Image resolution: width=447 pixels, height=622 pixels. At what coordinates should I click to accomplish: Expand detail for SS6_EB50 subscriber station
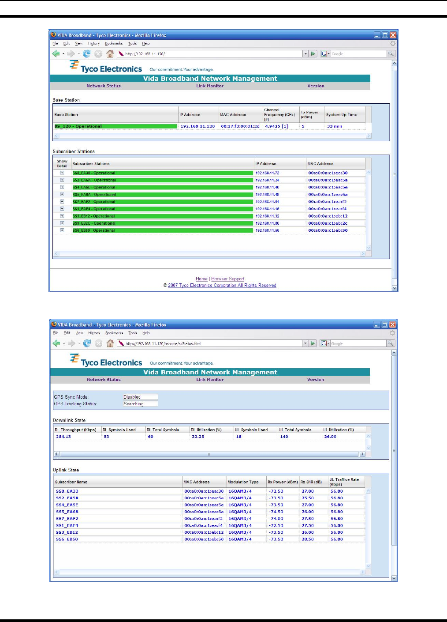click(62, 230)
